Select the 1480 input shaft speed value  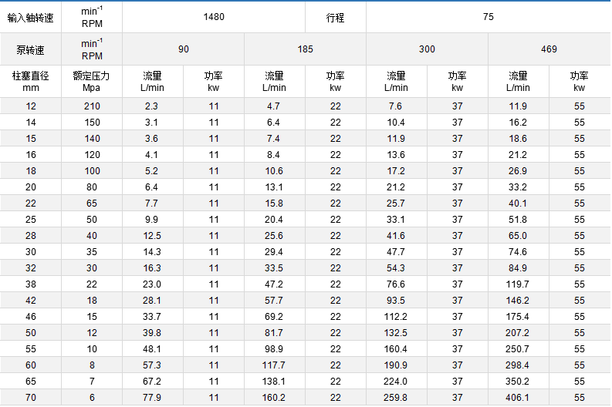click(x=214, y=16)
